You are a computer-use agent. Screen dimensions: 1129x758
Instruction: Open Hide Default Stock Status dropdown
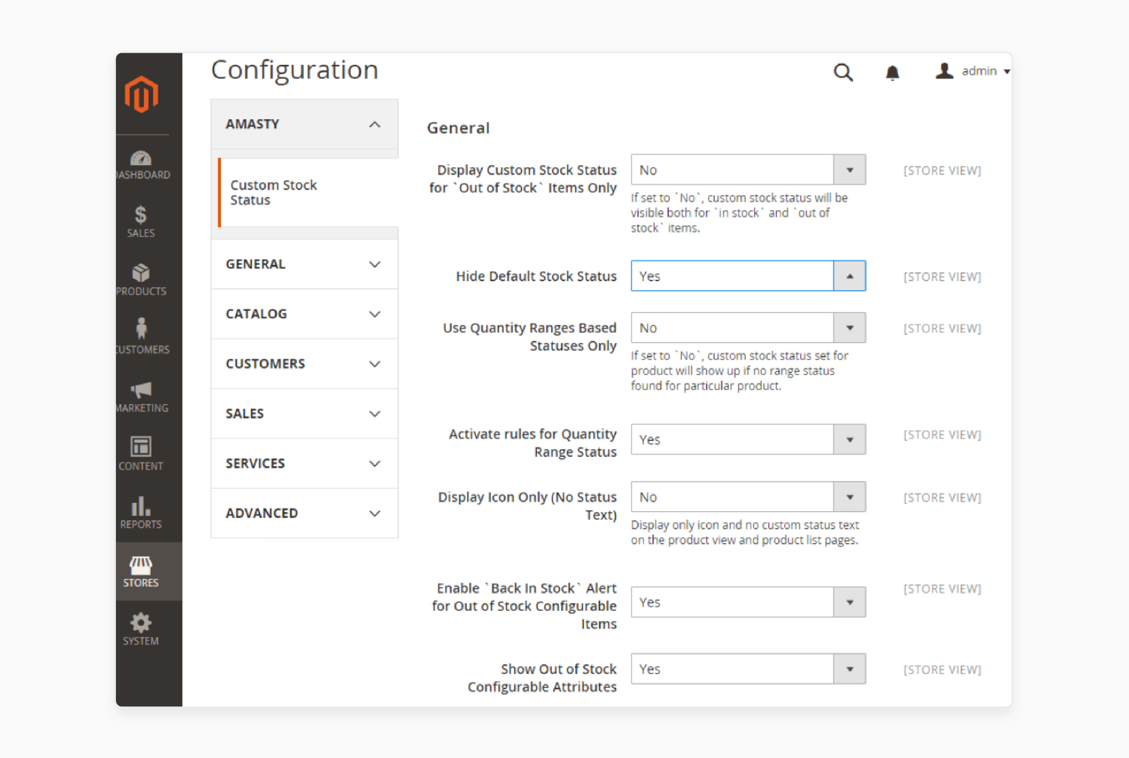click(x=748, y=276)
